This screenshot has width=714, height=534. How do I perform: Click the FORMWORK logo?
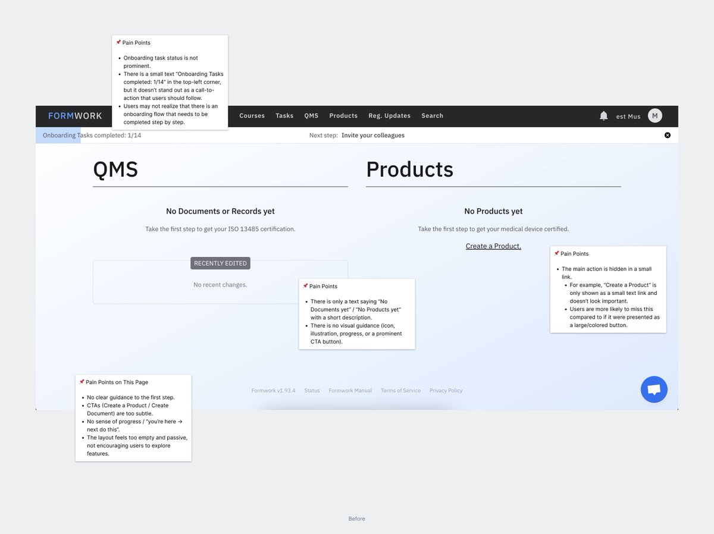tap(75, 116)
